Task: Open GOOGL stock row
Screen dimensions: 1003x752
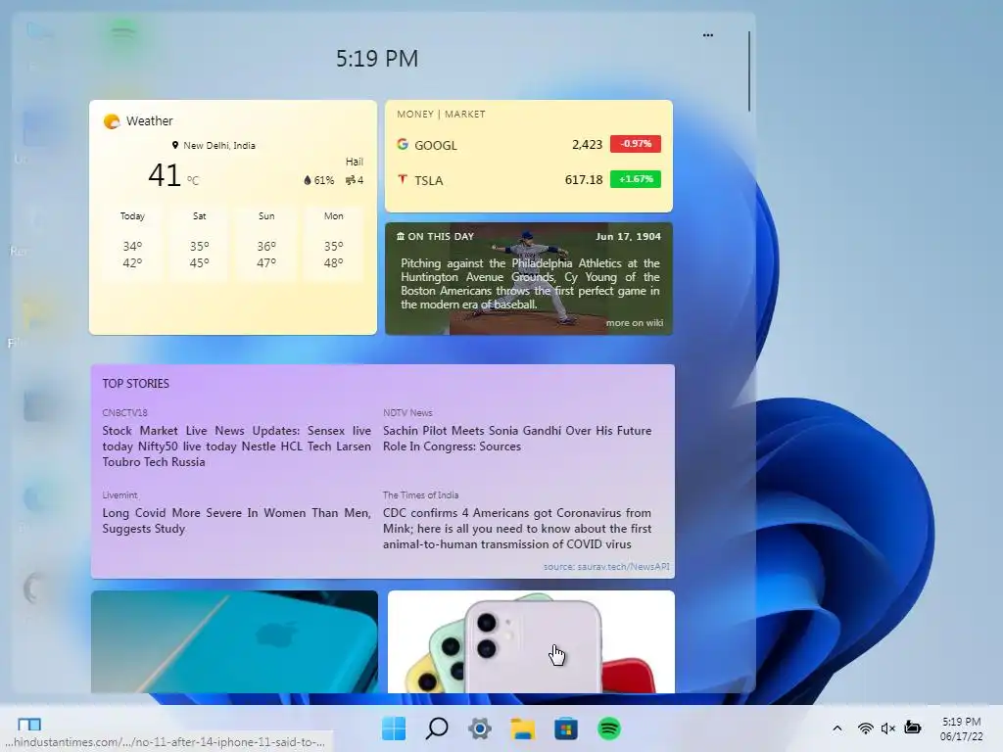Action: pos(528,145)
